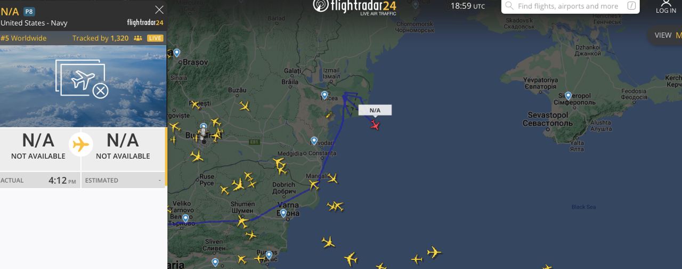Click the Brasov airport pin marker
Screen dimensions: 682x269
(x=177, y=53)
